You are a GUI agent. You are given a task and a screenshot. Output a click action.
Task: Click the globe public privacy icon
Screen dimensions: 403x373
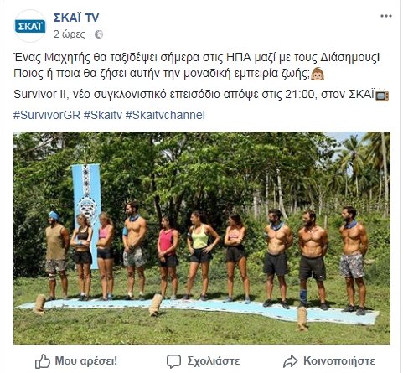point(99,34)
